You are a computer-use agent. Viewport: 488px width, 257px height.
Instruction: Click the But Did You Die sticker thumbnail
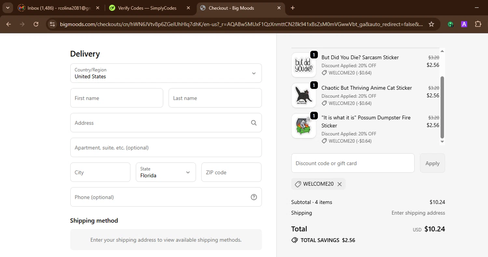pos(304,65)
